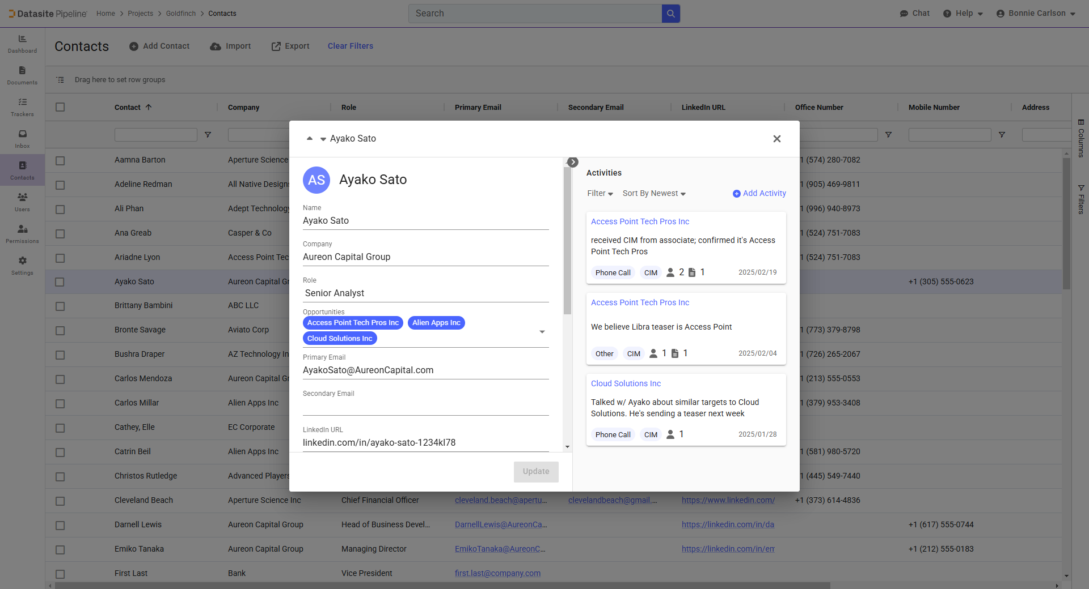Sort by the Office Number column header
Viewport: 1089px width, 589px height.
pyautogui.click(x=819, y=108)
